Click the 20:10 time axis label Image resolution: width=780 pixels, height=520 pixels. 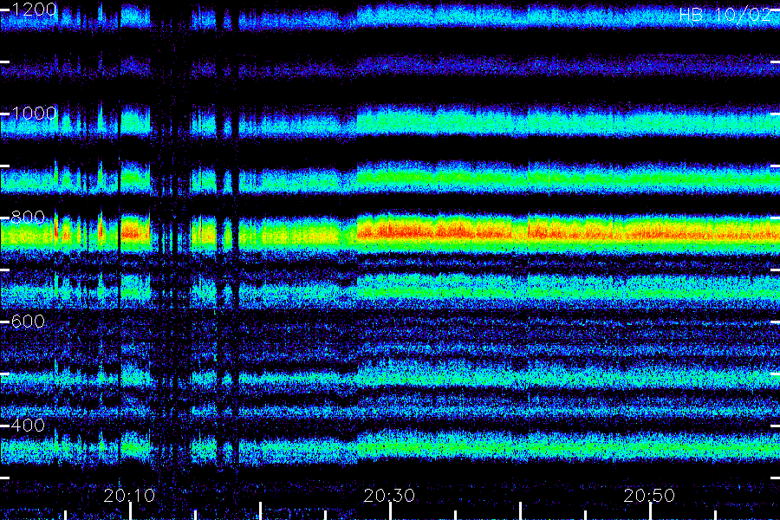tap(129, 496)
